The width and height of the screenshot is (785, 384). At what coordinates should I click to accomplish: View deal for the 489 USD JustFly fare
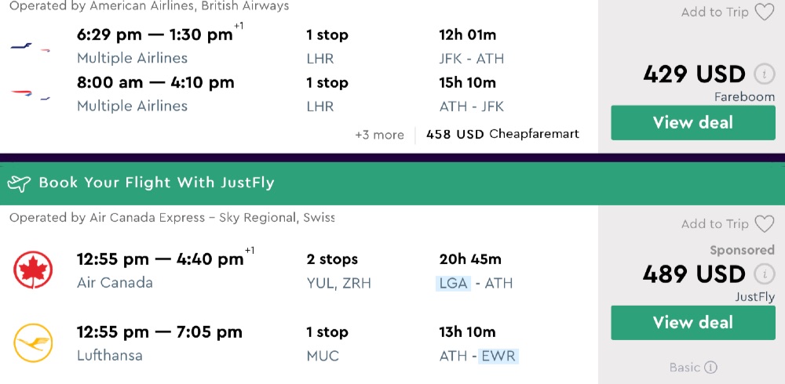[692, 323]
